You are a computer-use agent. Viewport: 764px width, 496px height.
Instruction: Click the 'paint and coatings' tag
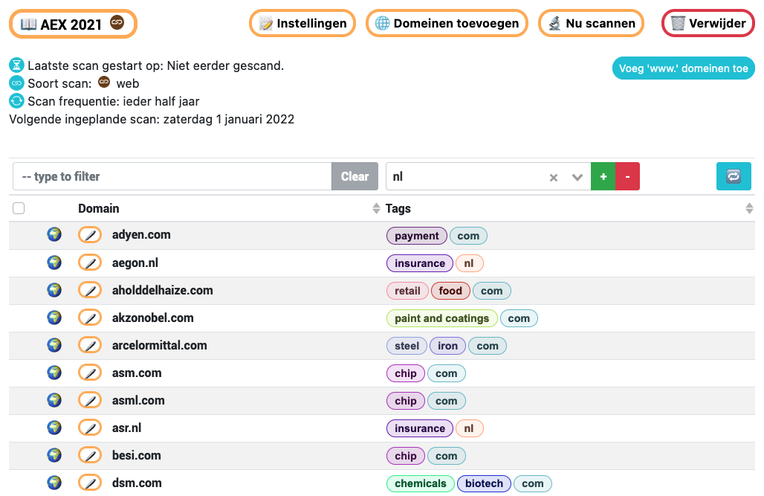coord(442,318)
